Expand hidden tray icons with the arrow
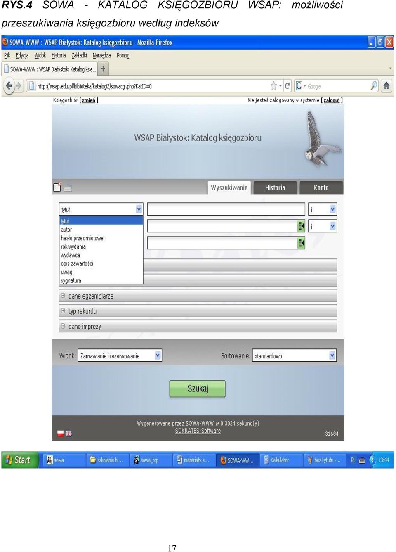 tap(372, 460)
